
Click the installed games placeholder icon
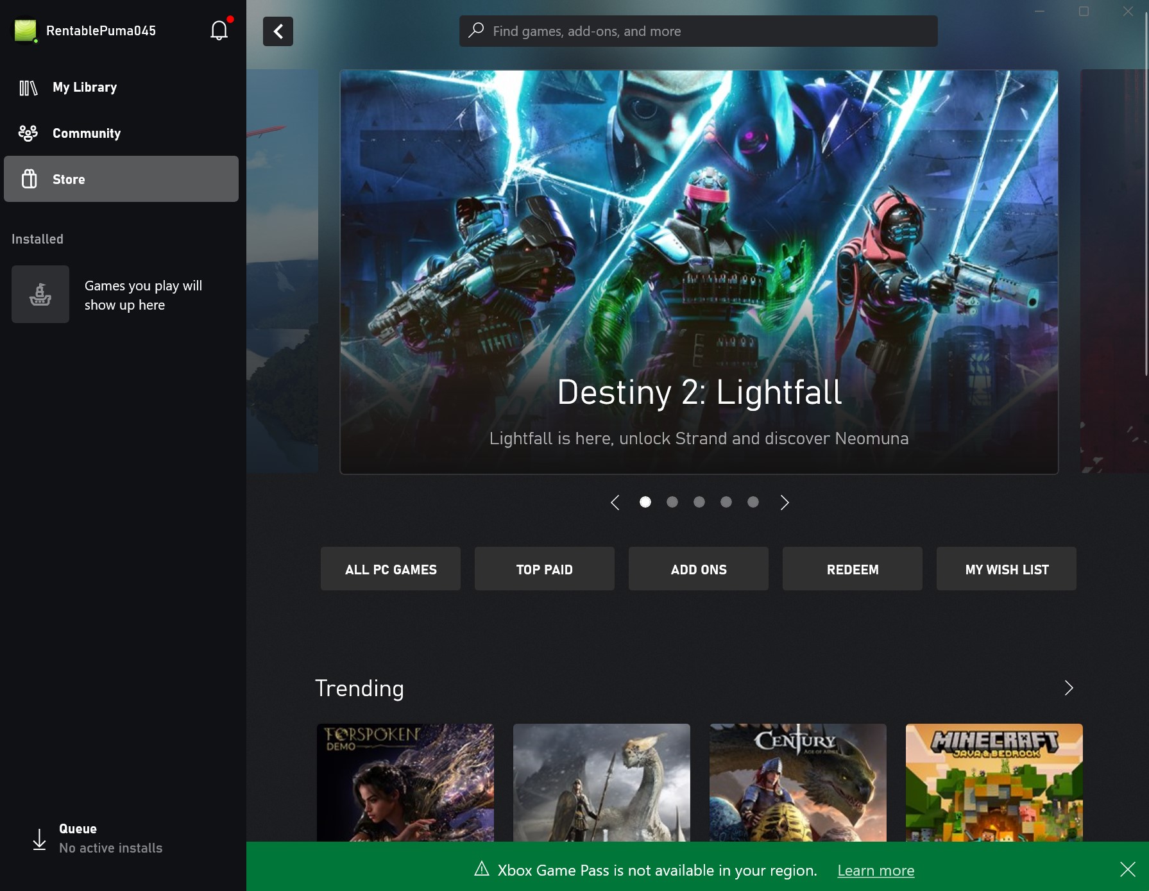(x=40, y=294)
